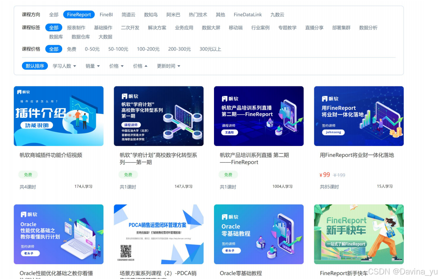Screen dimensions: 439x279
Task: Select 九数云 course direction
Action: 277,14
